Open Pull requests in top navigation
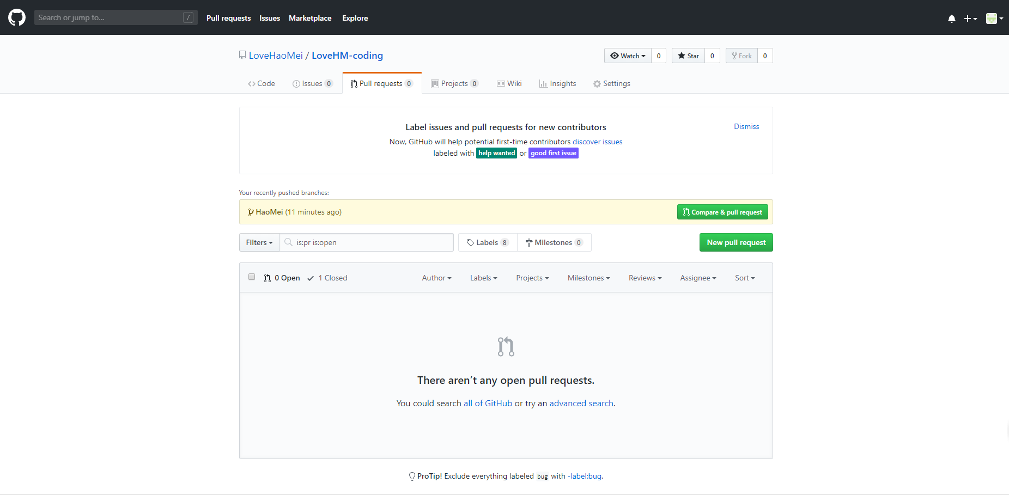This screenshot has width=1009, height=495. click(x=228, y=18)
